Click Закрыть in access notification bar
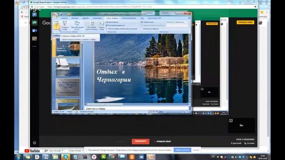Screen dimensions: 285x160 click(x=196, y=150)
